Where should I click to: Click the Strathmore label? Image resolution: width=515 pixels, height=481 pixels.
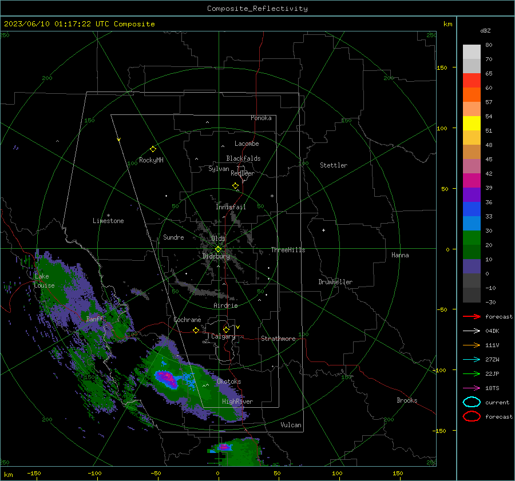278,339
